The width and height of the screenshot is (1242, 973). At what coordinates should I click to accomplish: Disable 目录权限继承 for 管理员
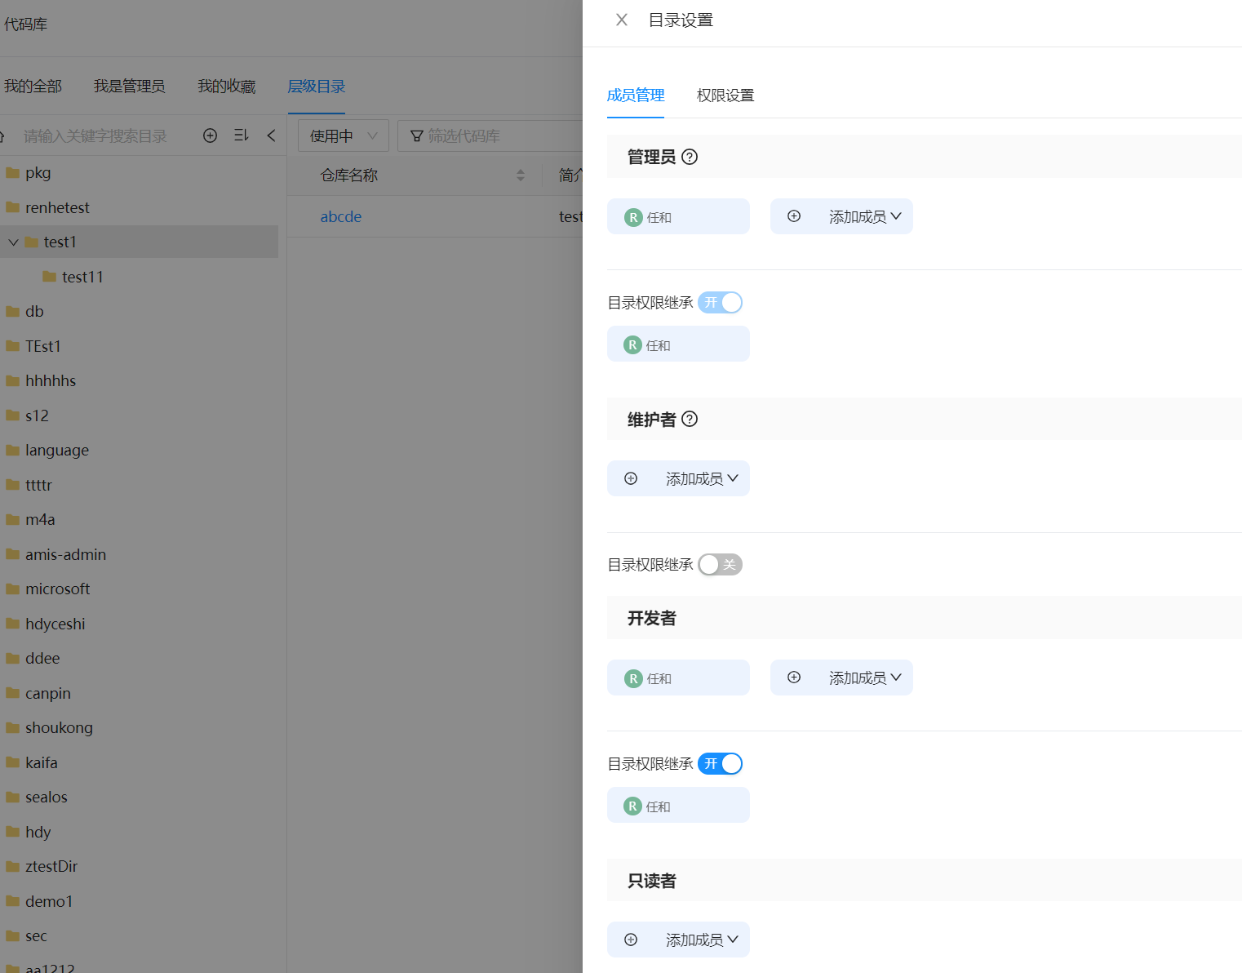click(x=720, y=302)
